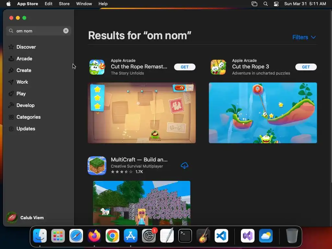Open the MultiCraft — Build an... title
332x249 pixels.
[139, 160]
